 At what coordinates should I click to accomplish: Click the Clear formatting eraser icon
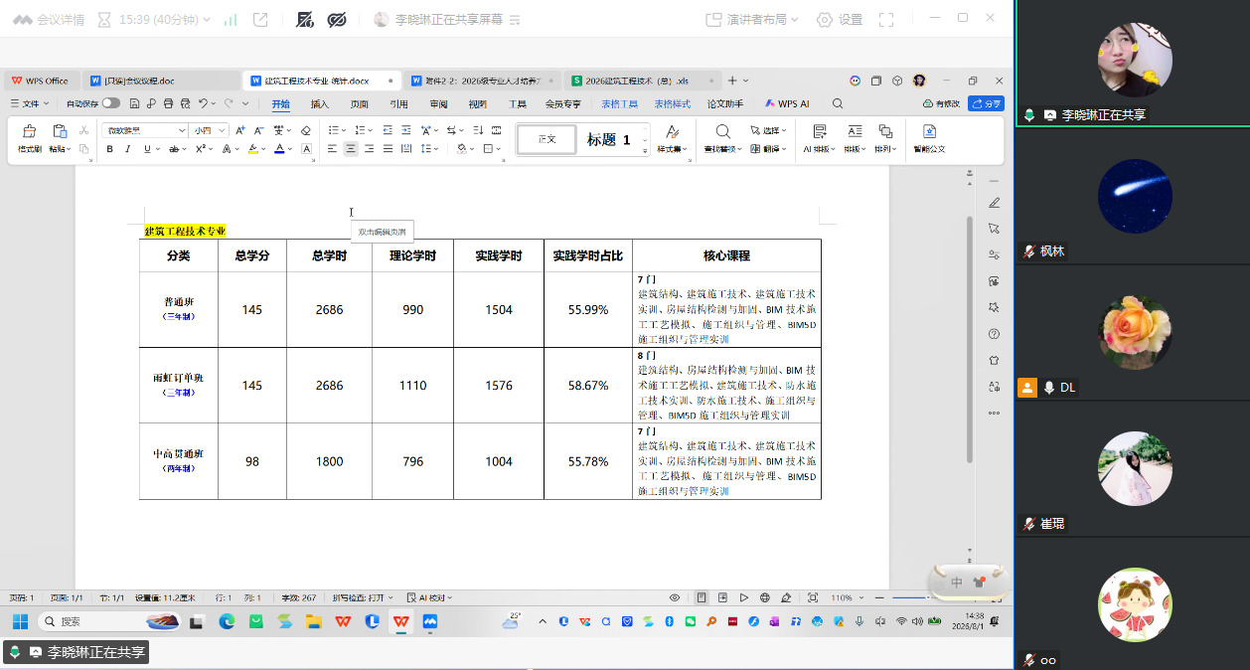tap(306, 130)
